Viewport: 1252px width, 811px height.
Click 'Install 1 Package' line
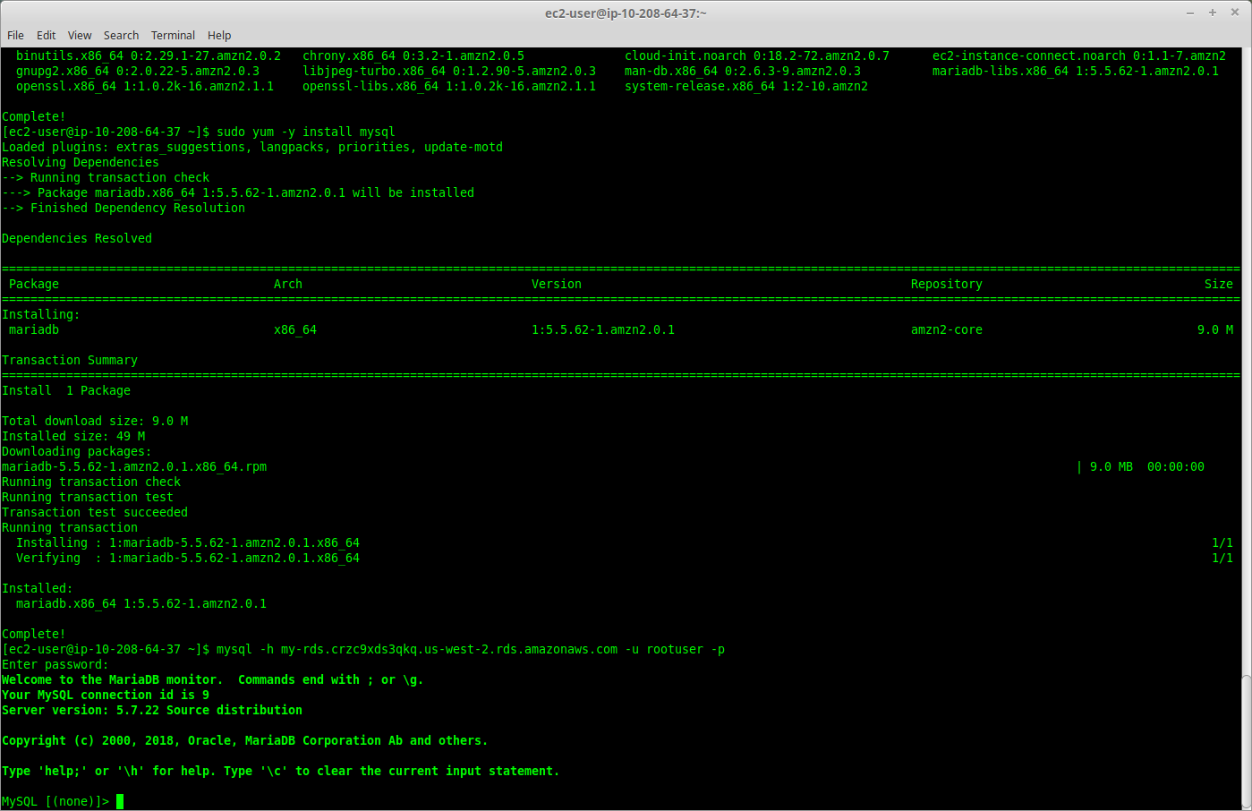[66, 390]
